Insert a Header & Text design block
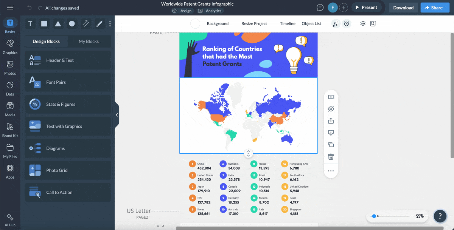Image resolution: width=454 pixels, height=230 pixels. click(68, 60)
